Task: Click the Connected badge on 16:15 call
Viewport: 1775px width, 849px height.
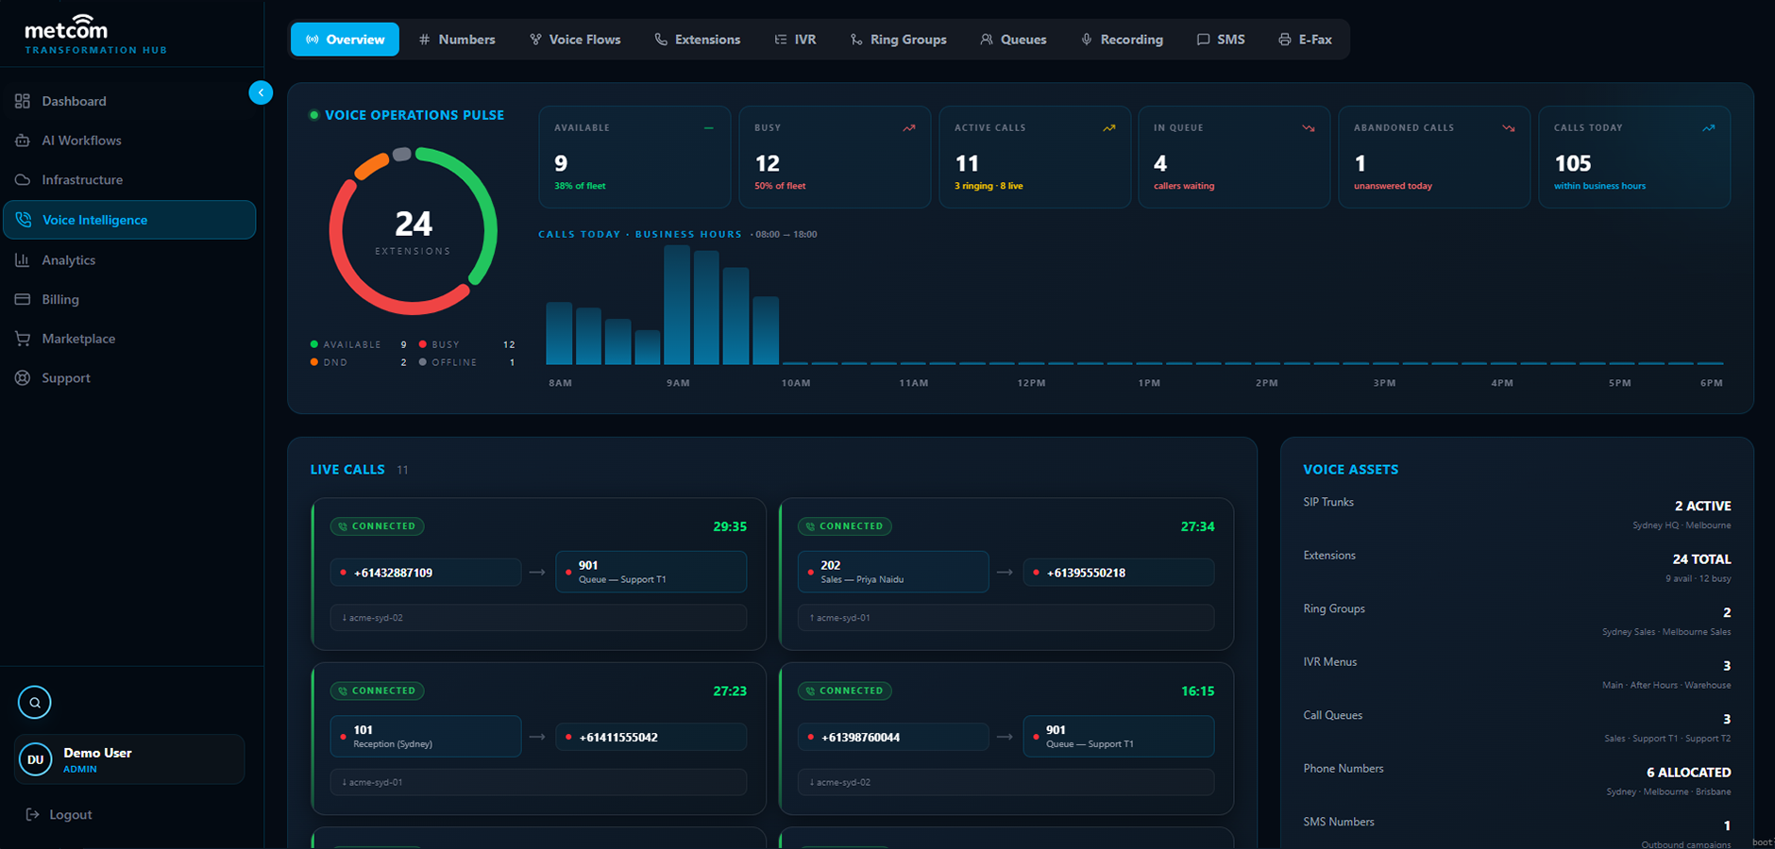Action: pyautogui.click(x=844, y=691)
